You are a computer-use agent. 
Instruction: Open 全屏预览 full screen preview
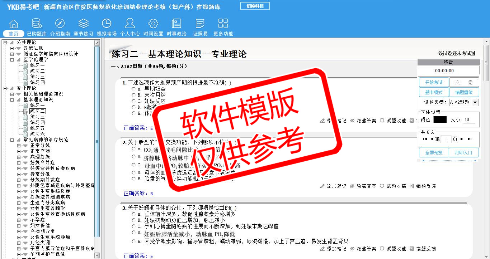coord(434,153)
